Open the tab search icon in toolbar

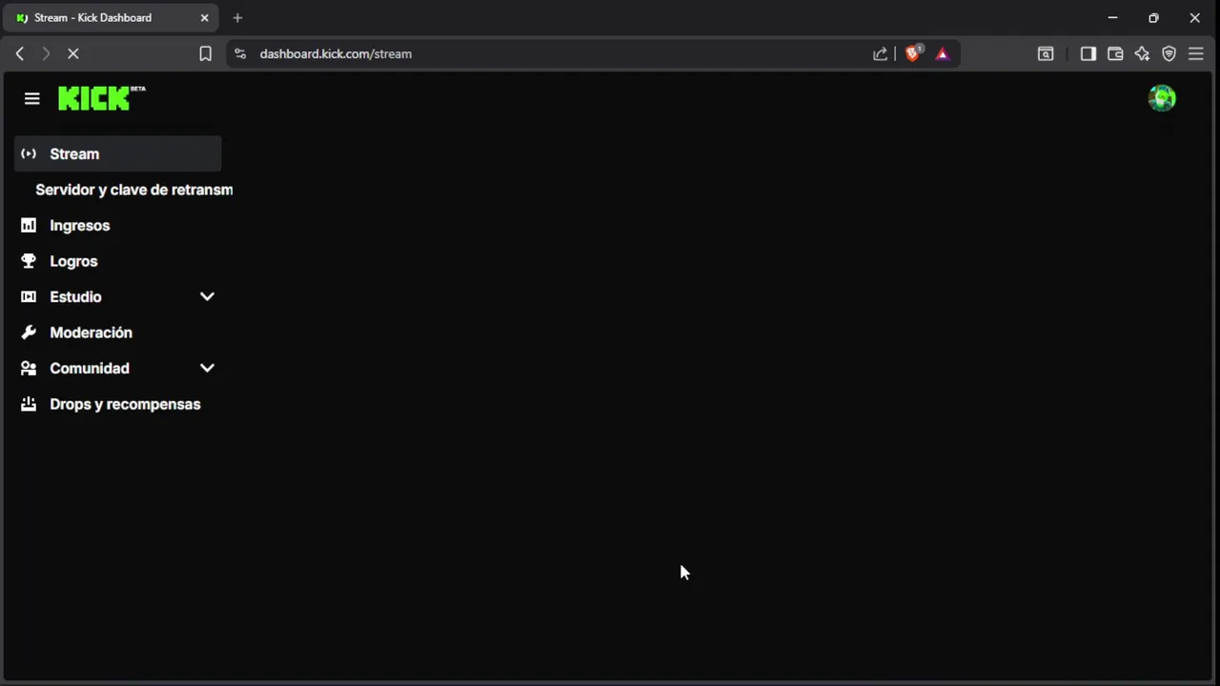[1046, 53]
